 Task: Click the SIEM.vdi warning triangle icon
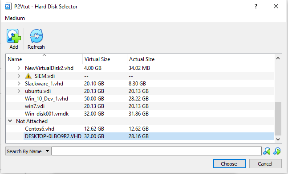tap(28, 76)
